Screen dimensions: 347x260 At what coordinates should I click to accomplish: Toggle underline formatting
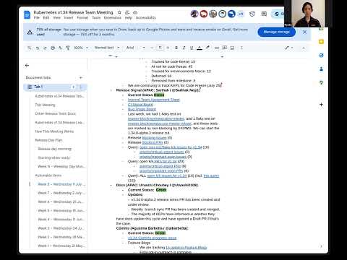pos(192,48)
